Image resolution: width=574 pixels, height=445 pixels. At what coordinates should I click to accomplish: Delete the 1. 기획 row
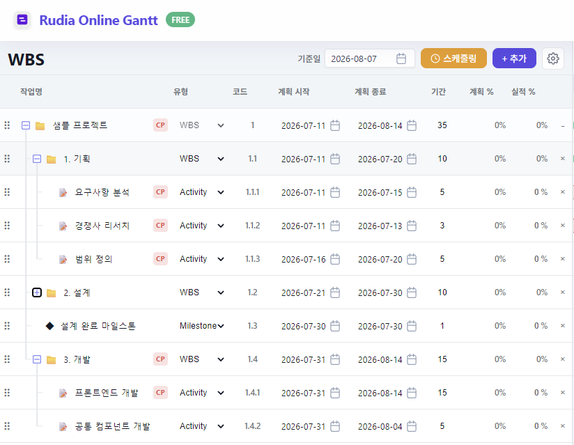click(x=563, y=159)
